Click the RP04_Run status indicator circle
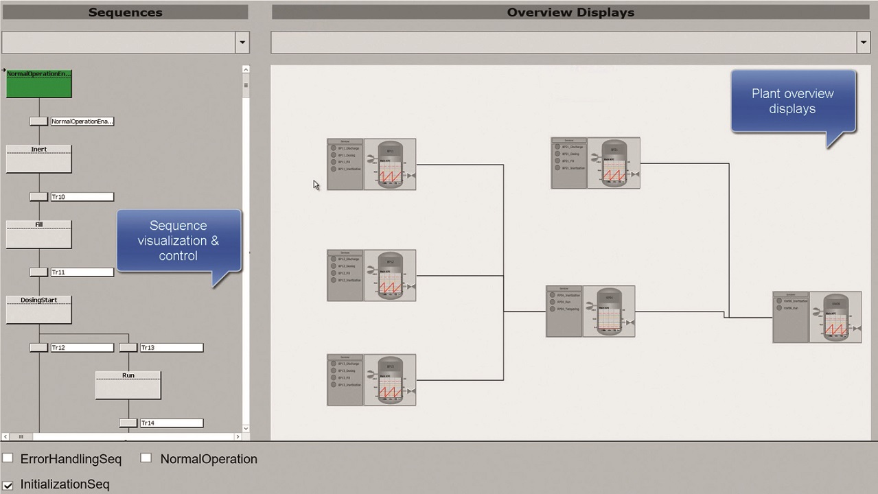Image resolution: width=878 pixels, height=494 pixels. coord(553,302)
